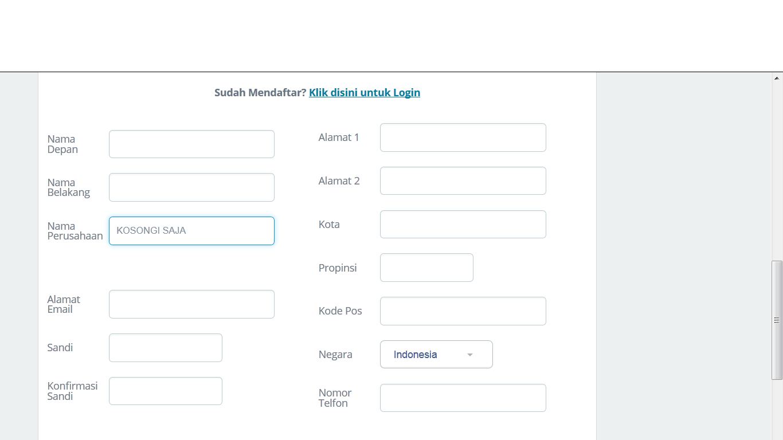Click the 'Sudah Mendaftar?' heading text
Image resolution: width=783 pixels, height=440 pixels.
[260, 93]
